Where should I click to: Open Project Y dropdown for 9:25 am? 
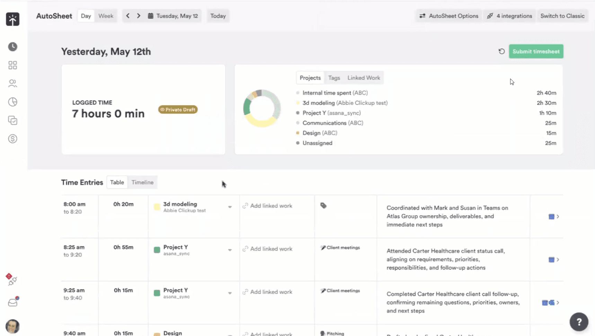tap(230, 293)
